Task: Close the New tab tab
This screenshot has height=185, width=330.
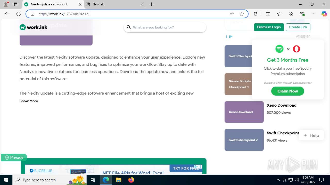Action: (142, 4)
